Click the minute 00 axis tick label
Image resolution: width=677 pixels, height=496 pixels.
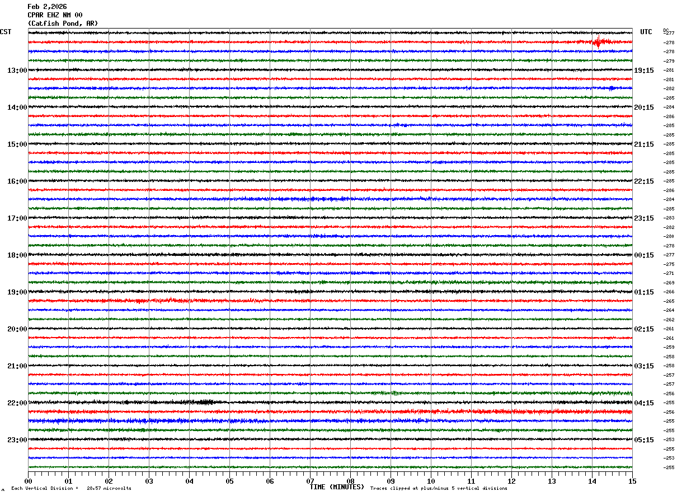pyautogui.click(x=28, y=481)
